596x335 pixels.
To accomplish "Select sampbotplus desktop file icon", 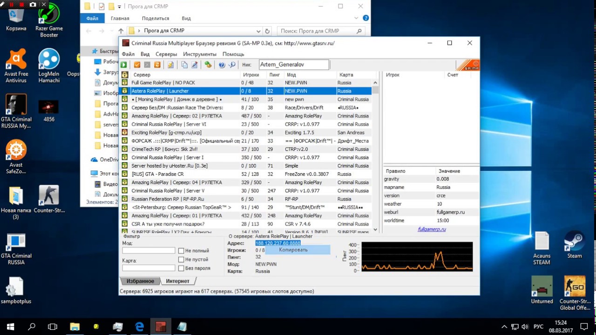I will pos(16,291).
